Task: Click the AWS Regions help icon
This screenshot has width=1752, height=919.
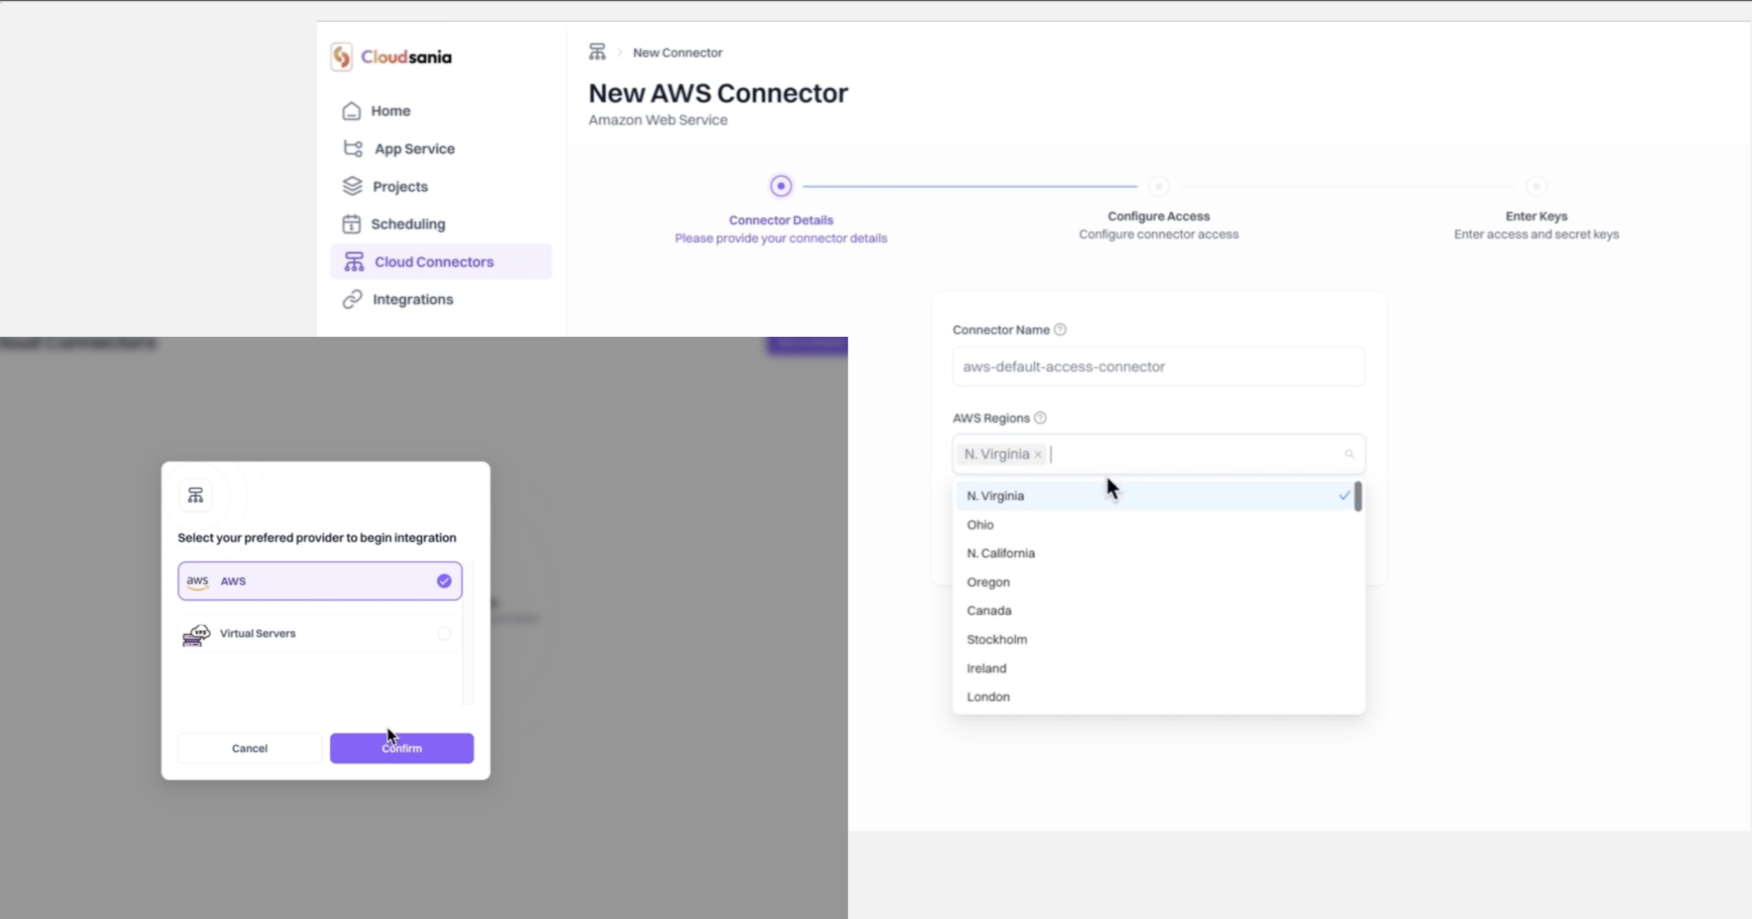Action: point(1040,419)
